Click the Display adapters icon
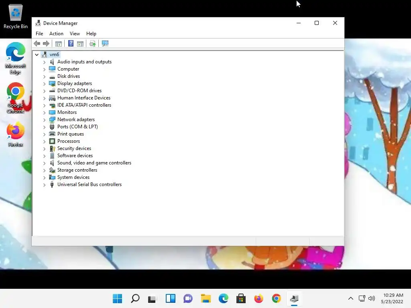The image size is (411, 308). pos(52,83)
